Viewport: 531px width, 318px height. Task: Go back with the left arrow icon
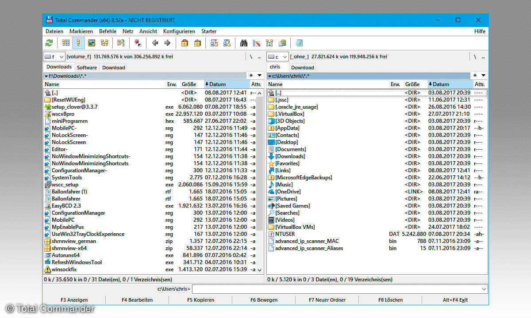[x=155, y=43]
